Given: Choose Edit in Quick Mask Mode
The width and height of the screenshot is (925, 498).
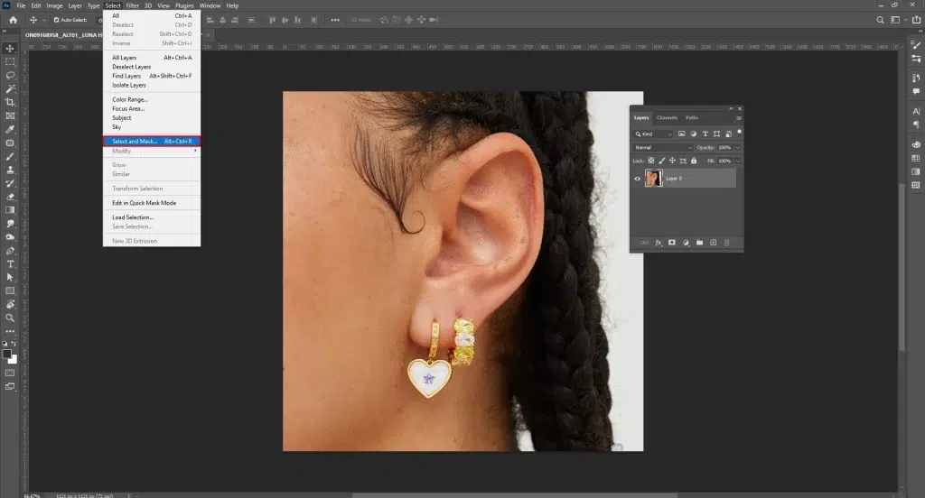Looking at the screenshot, I should pyautogui.click(x=144, y=203).
